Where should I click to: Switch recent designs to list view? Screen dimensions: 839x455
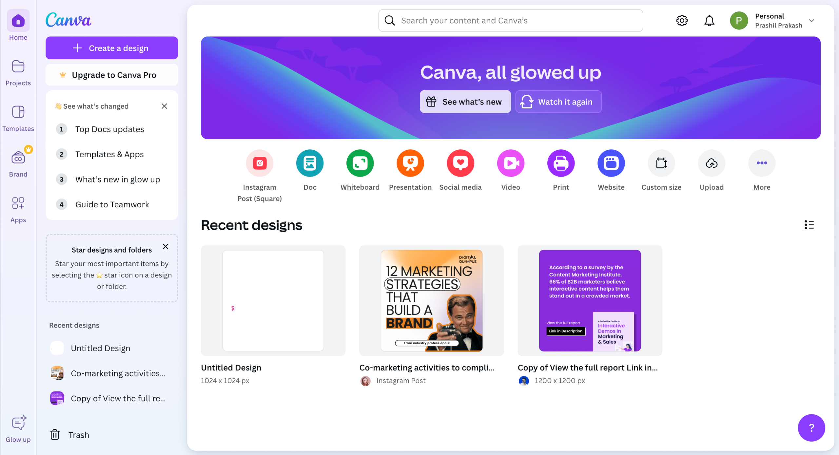pyautogui.click(x=809, y=225)
